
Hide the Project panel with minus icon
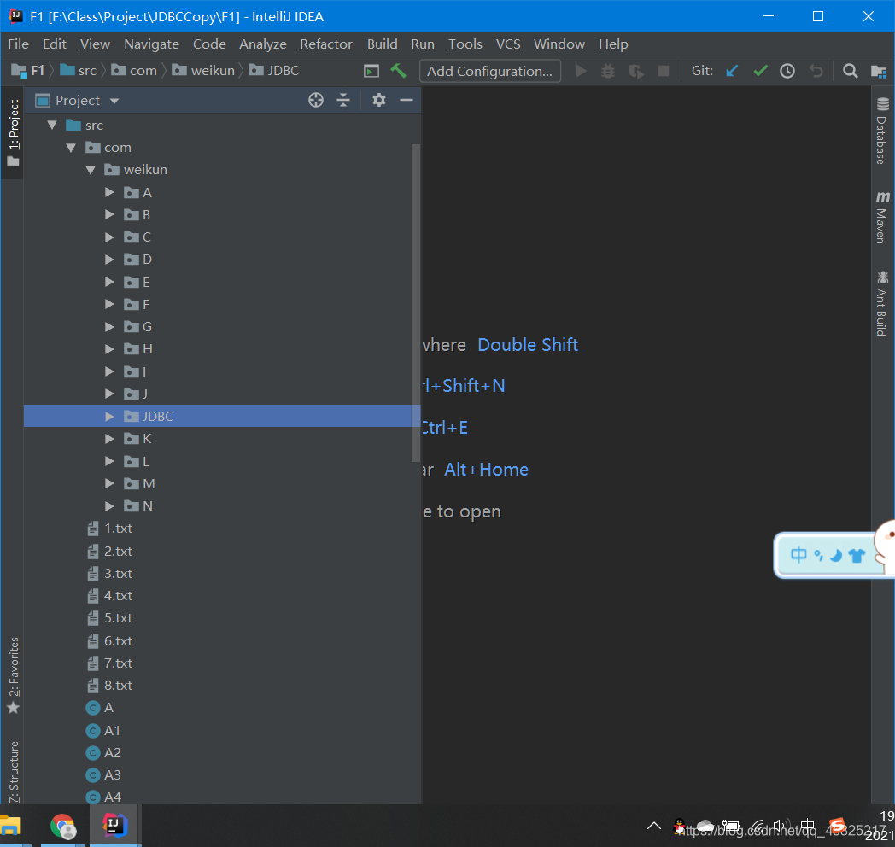click(x=407, y=101)
